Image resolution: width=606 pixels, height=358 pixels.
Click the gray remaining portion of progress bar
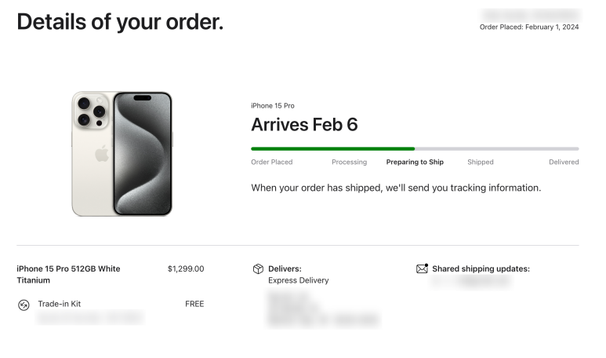pos(496,148)
